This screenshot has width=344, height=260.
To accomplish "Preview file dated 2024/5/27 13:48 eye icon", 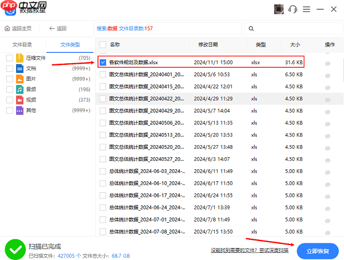I will click(327, 148).
